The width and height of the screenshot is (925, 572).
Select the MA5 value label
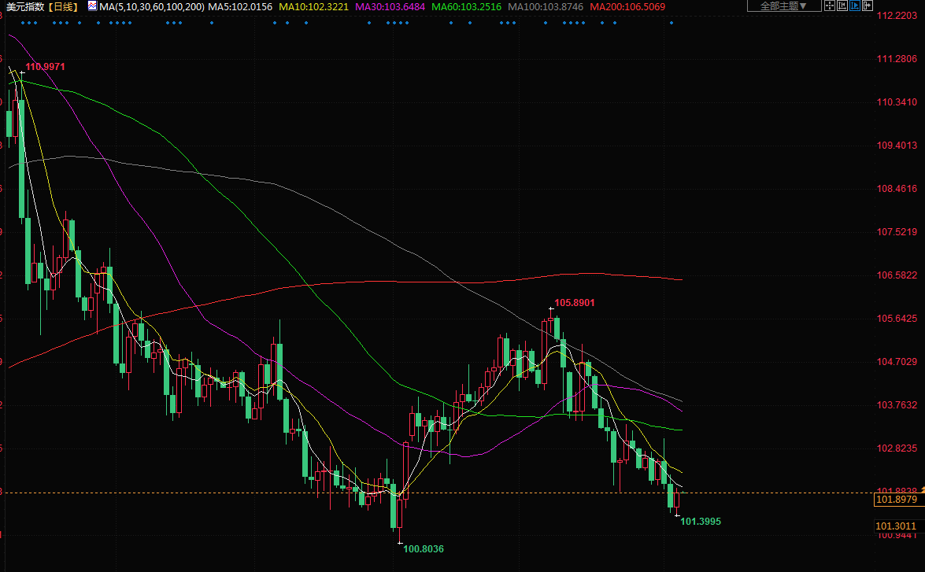240,6
